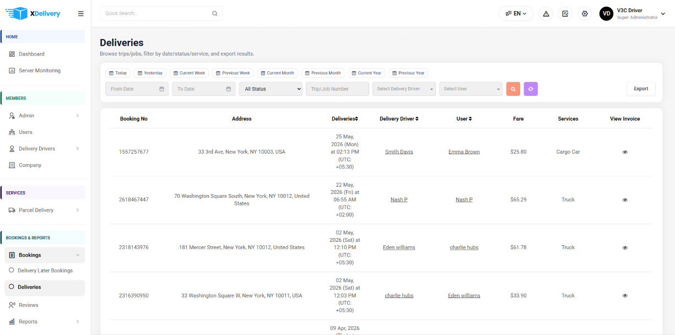Screen dimensions: 675x335
Task: Open user Eden williams link
Action: (x=464, y=296)
